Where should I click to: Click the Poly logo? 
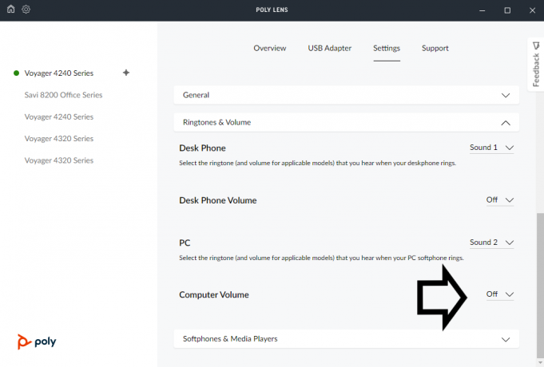tap(37, 341)
